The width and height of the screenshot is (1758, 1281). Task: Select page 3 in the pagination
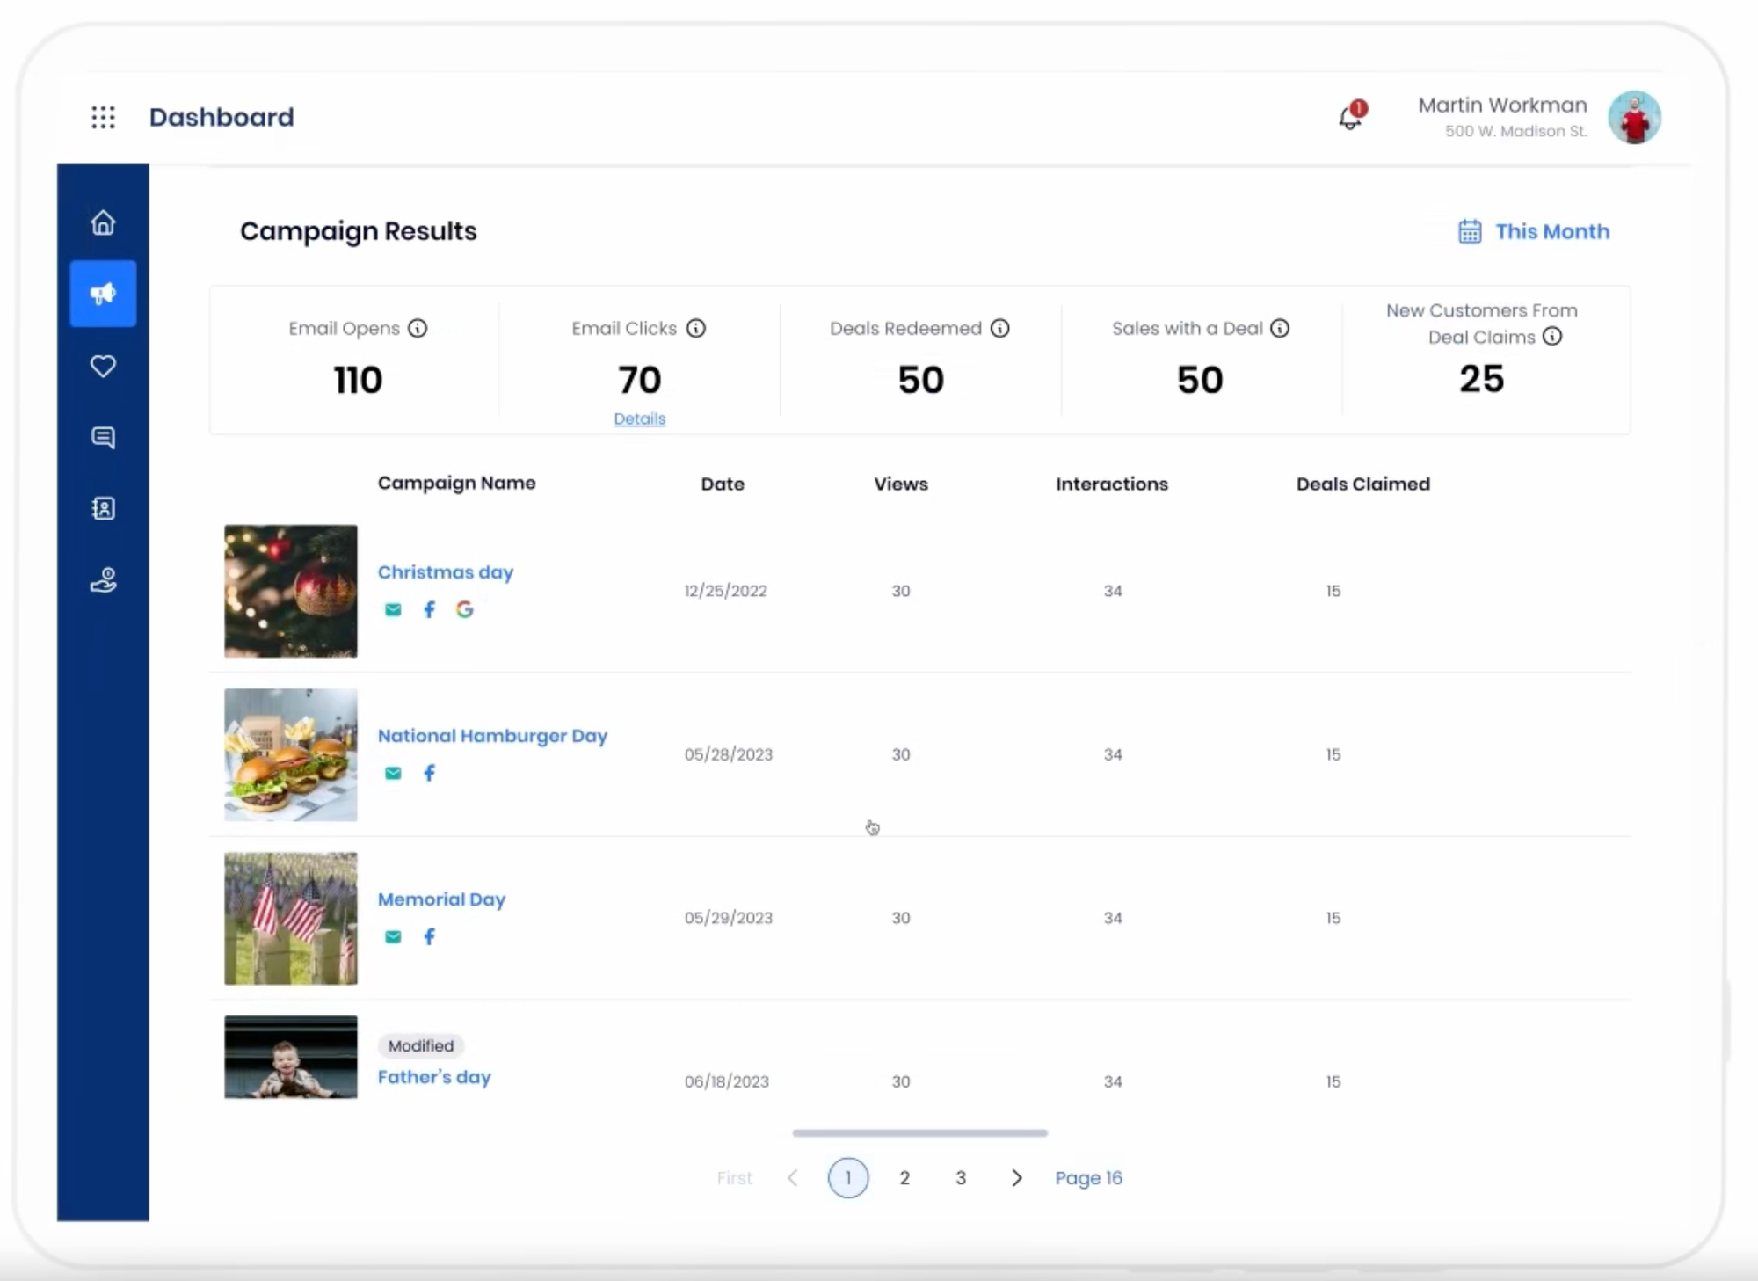pos(961,1178)
